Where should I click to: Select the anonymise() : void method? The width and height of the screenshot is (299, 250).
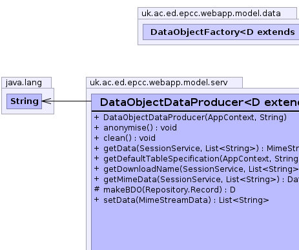[136, 128]
